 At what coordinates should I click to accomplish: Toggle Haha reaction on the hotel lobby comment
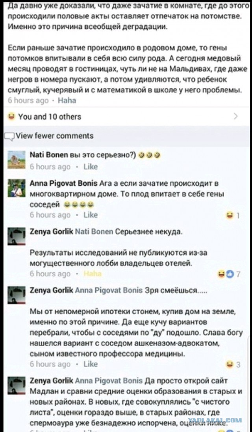coord(93,274)
